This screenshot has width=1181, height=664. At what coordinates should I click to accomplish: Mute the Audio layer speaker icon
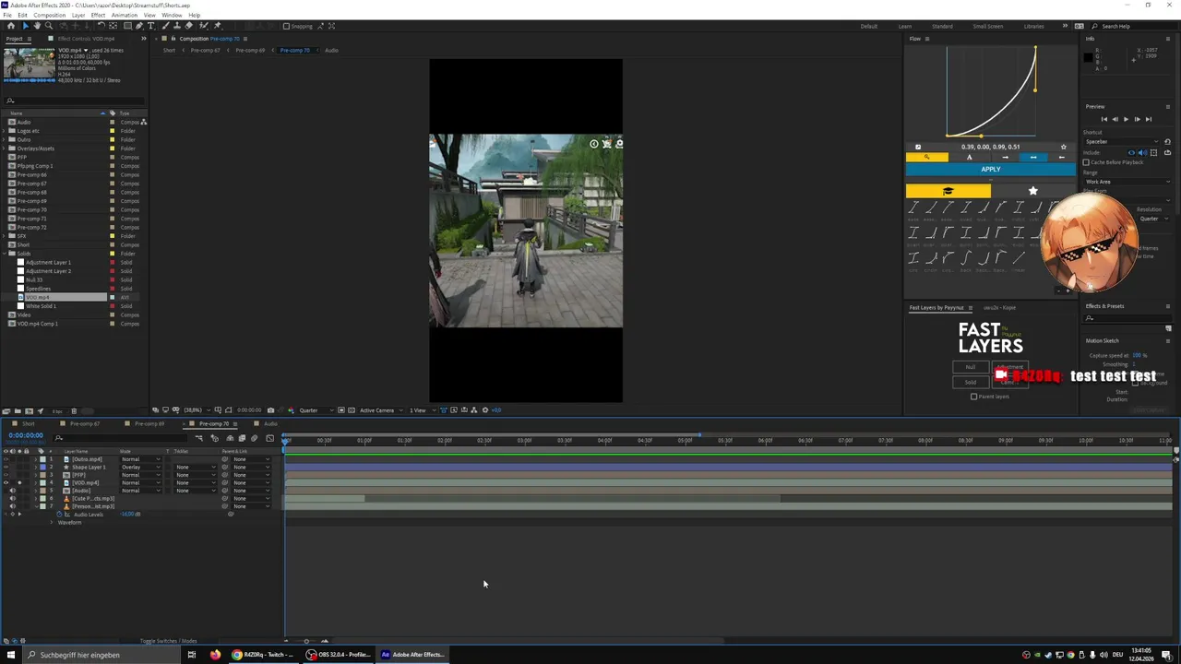coord(13,491)
